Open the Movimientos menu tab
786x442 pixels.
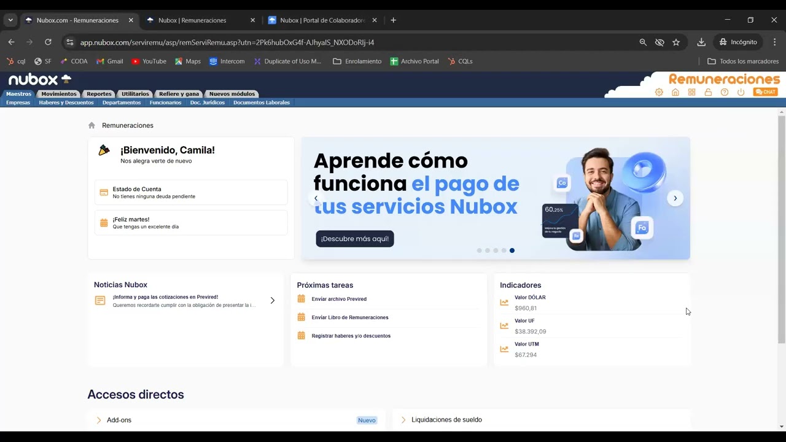[59, 94]
